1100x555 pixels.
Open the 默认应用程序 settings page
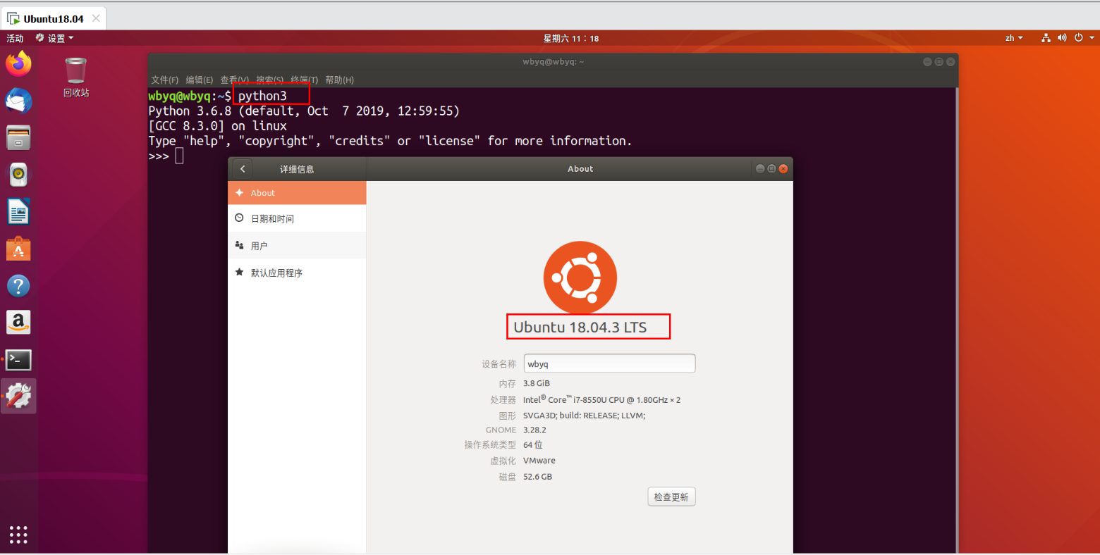point(297,273)
